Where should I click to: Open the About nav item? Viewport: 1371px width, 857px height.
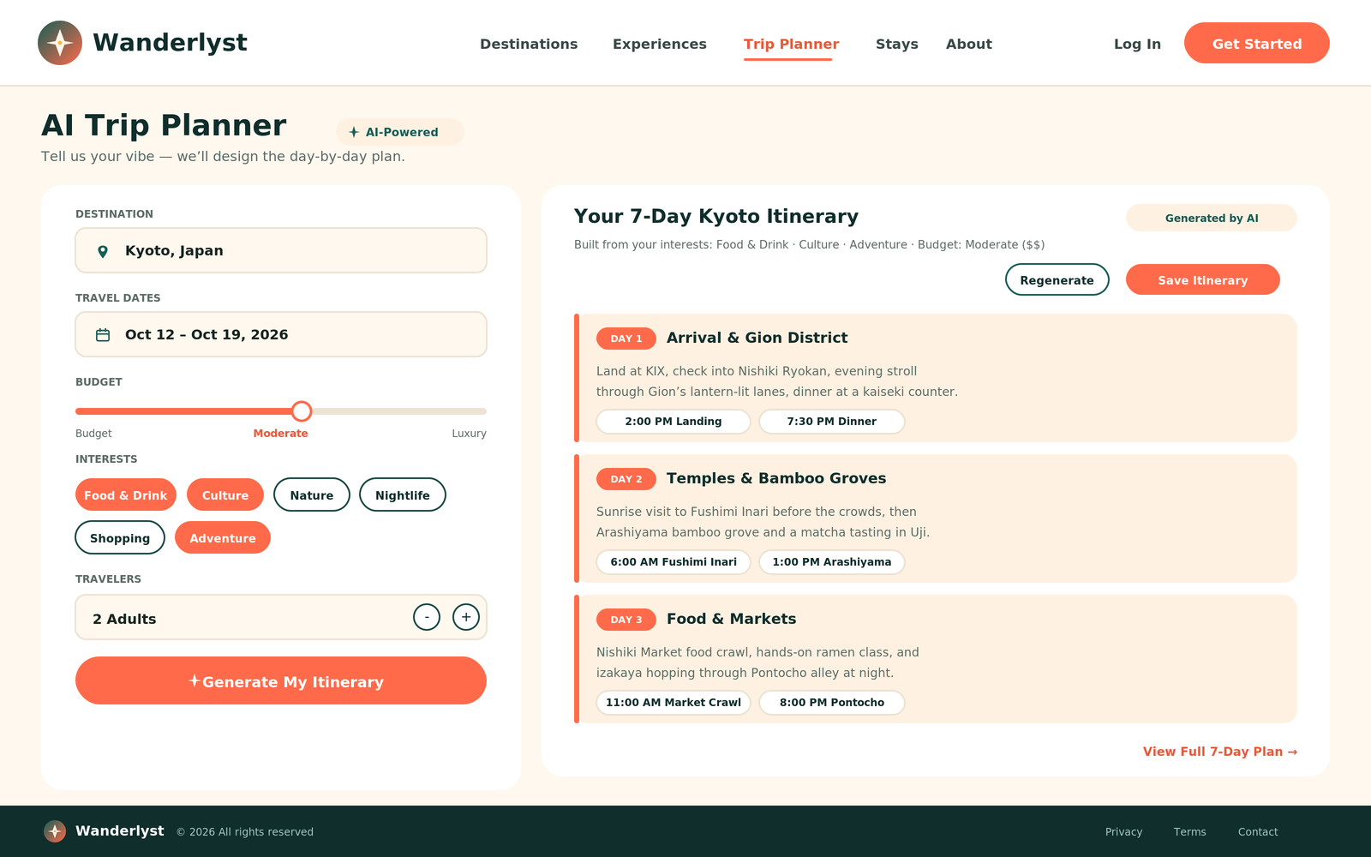pyautogui.click(x=969, y=44)
